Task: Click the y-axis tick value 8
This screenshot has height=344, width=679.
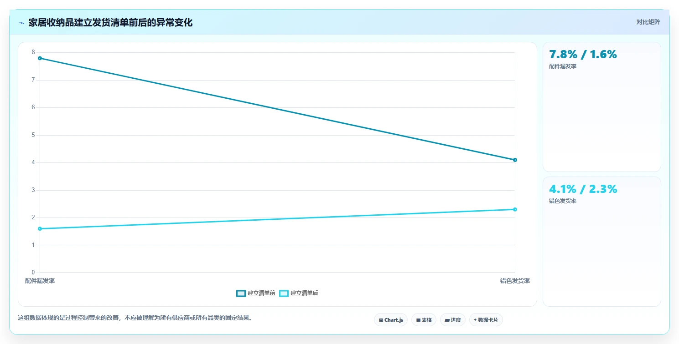Action: (x=33, y=52)
